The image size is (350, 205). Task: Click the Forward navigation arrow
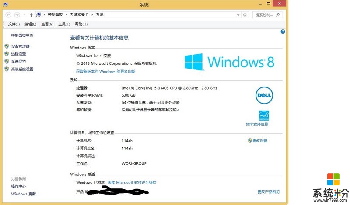coord(17,15)
